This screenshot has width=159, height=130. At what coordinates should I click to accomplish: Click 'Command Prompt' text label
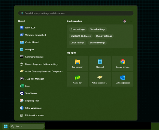pyautogui.click(x=34, y=57)
